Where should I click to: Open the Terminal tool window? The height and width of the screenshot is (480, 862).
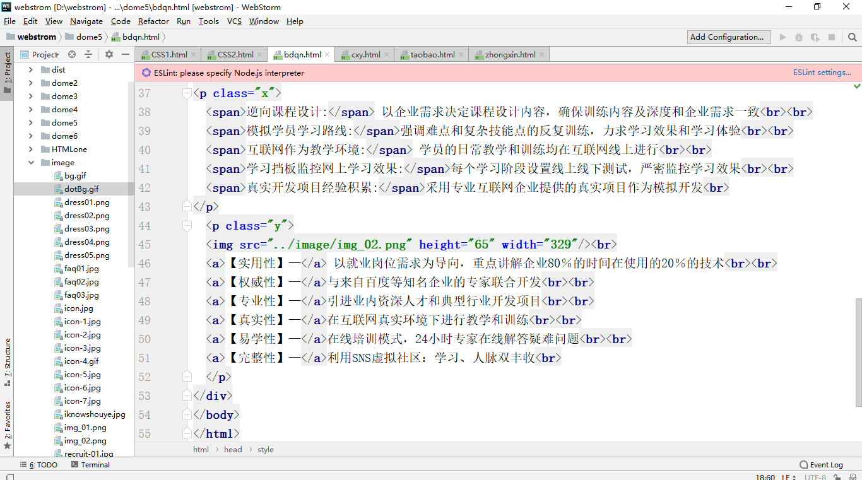90,465
